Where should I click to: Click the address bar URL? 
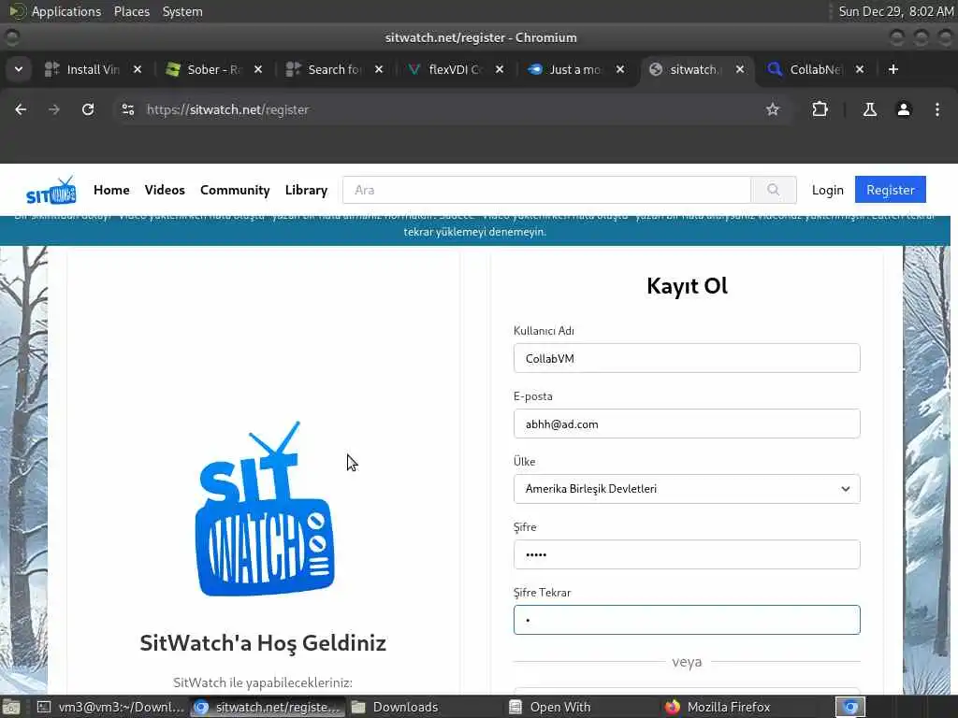(x=227, y=109)
